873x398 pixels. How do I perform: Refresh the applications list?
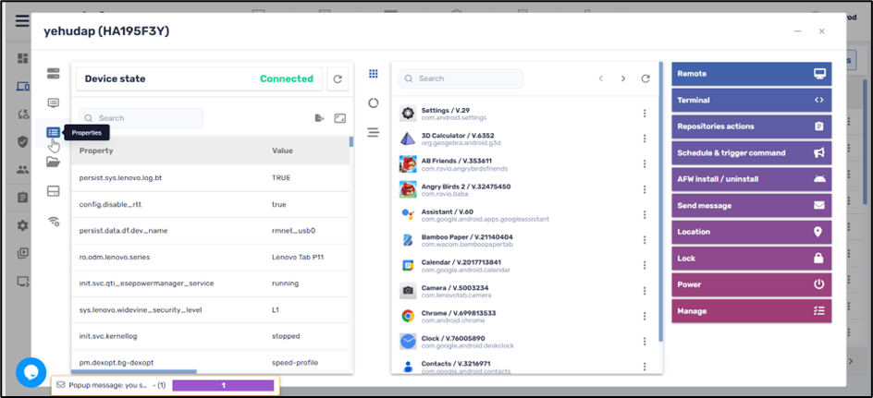point(646,79)
